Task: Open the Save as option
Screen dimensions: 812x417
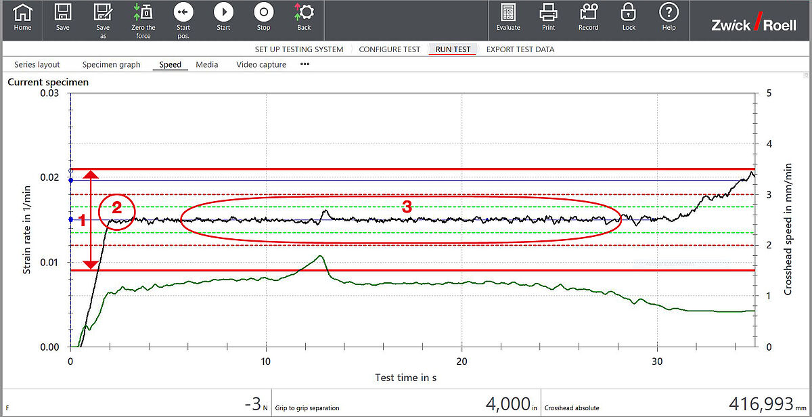Action: coord(103,20)
